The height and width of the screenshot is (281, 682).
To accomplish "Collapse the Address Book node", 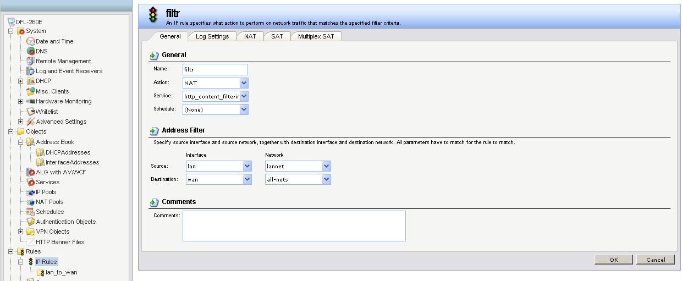I will click(x=21, y=142).
